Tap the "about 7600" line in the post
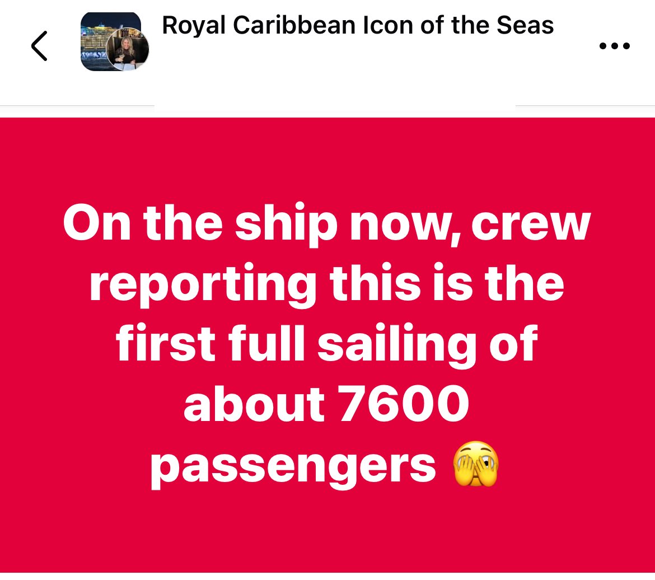Viewport: 655px width, 580px height. point(327,404)
